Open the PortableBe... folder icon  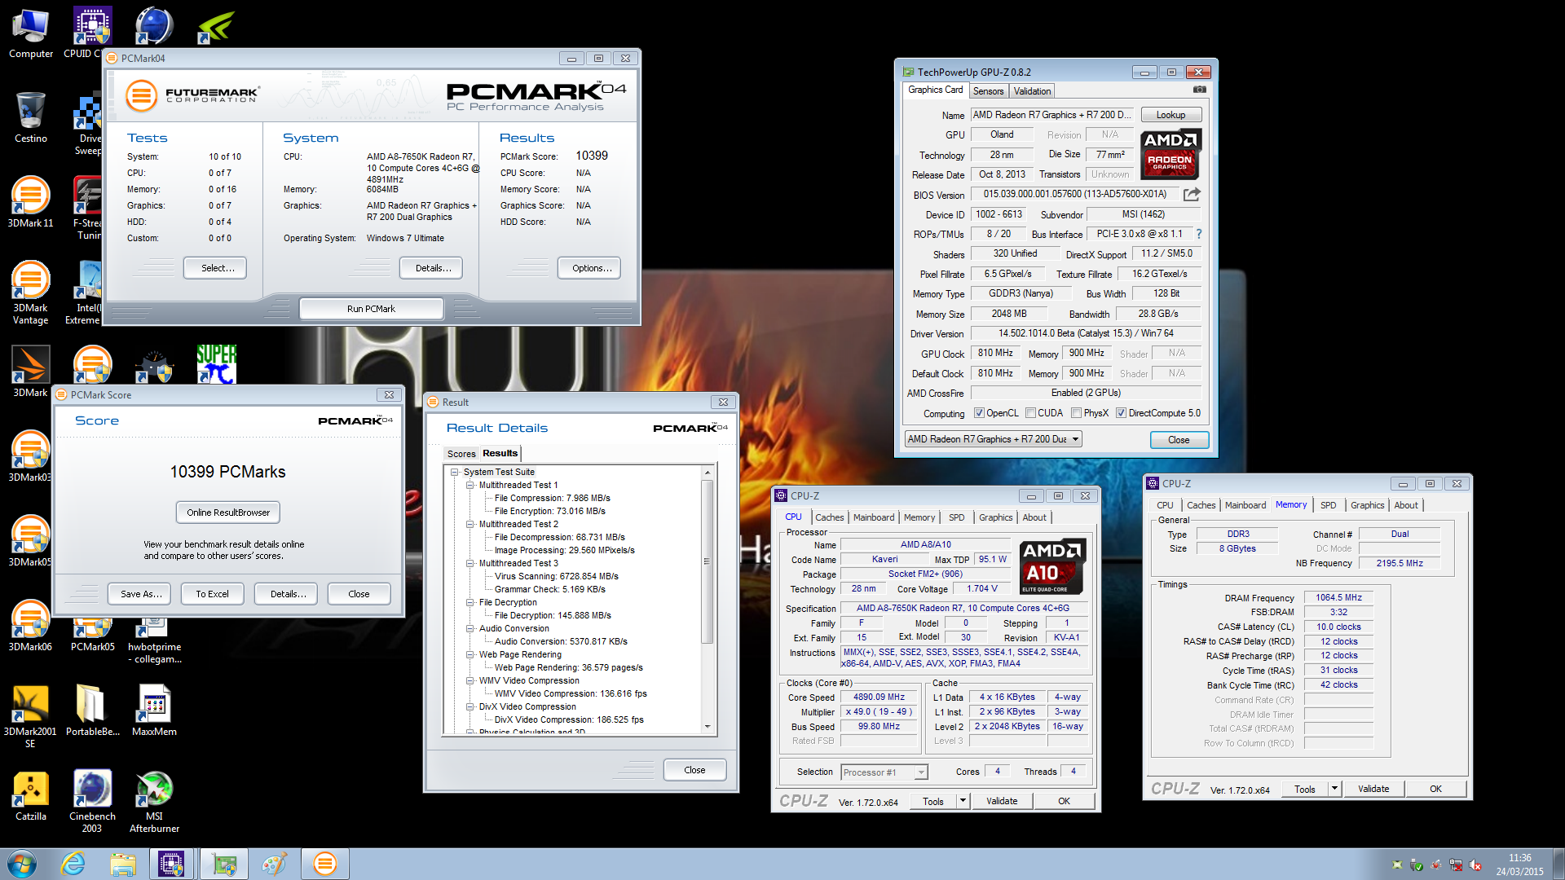pos(92,710)
